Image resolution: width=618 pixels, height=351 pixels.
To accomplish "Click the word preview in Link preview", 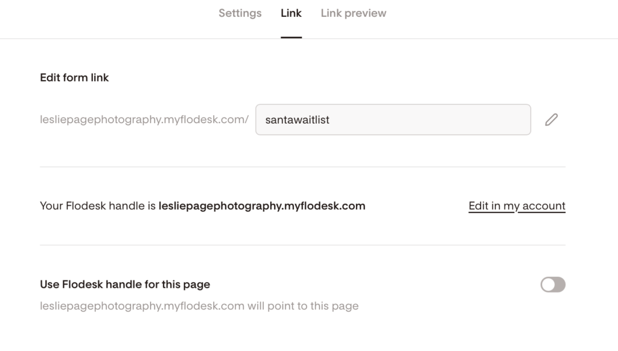I will [x=365, y=14].
